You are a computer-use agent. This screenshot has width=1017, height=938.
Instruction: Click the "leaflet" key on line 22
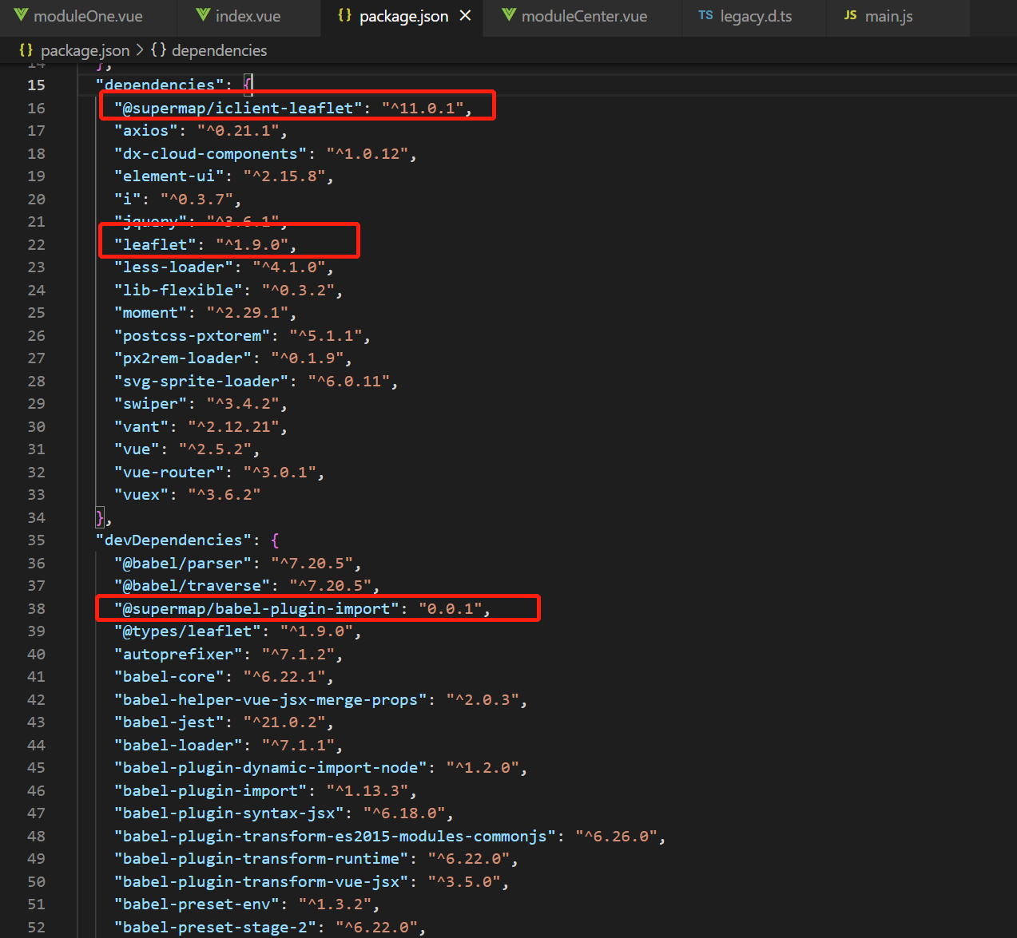point(155,244)
